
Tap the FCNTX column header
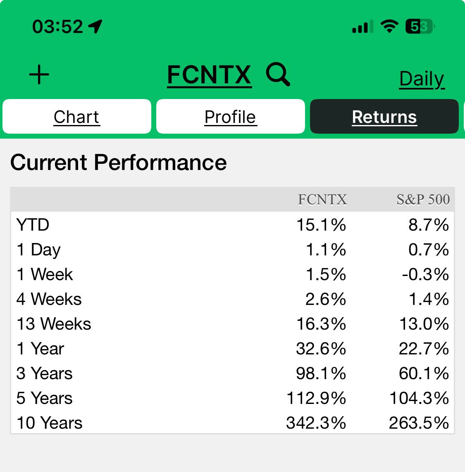coord(322,200)
